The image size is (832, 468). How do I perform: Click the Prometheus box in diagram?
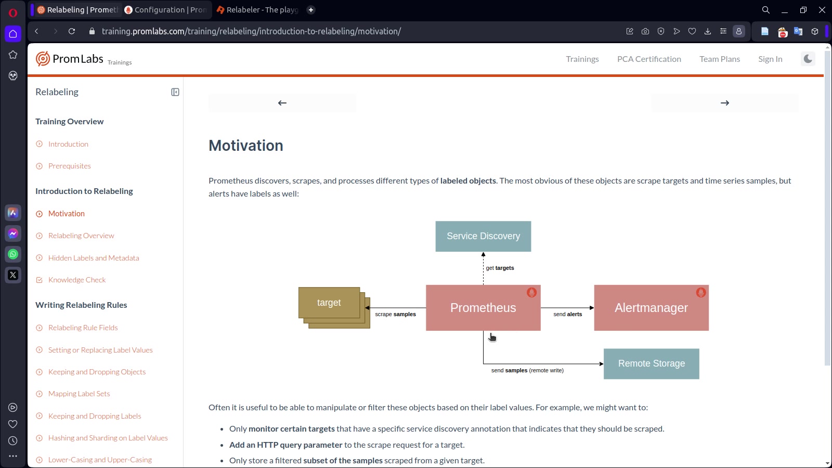(x=483, y=308)
